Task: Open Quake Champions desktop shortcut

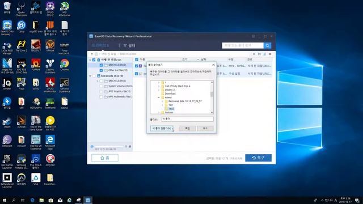Action: 22,9
